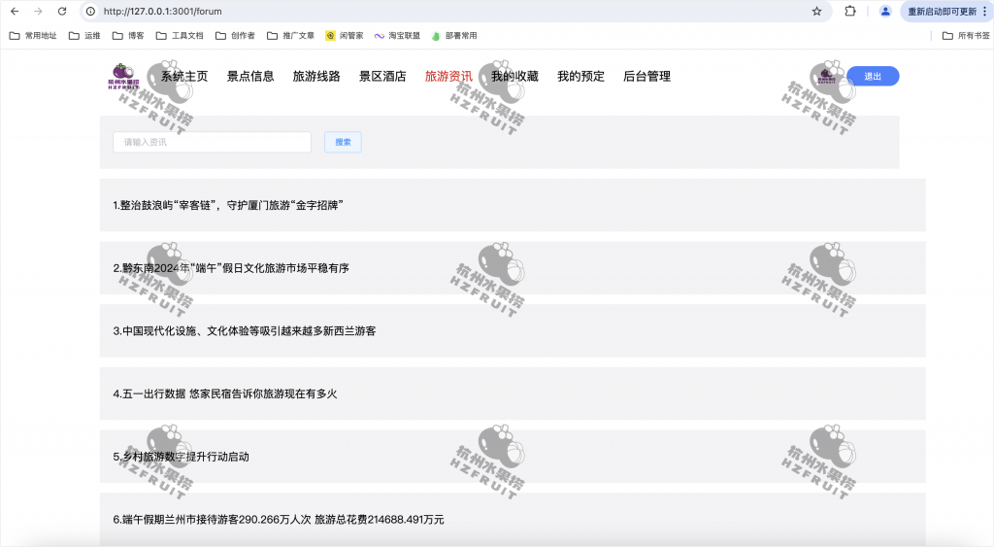Click the site logo at top left
Viewport: 994px width, 547px height.
coord(123,76)
